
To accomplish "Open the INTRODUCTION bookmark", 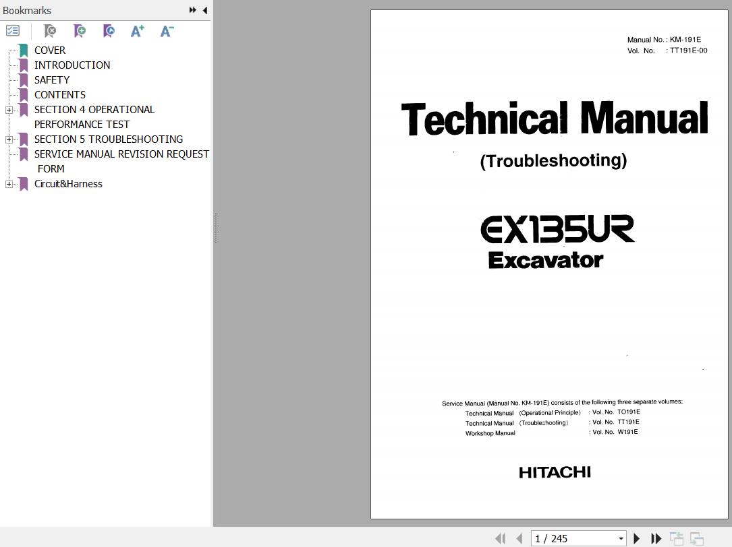I will (72, 65).
